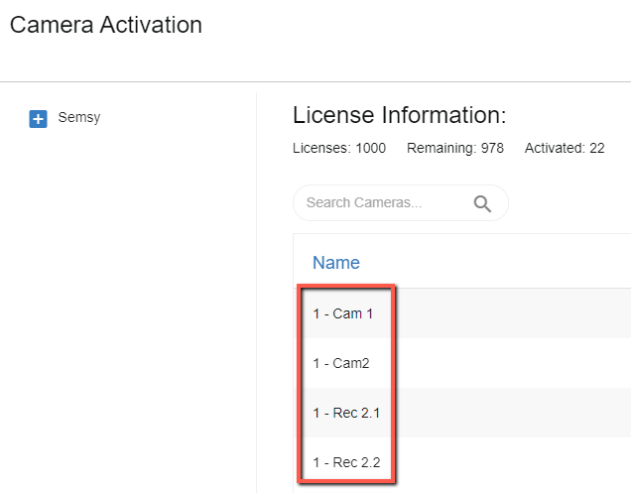Click the blank area of the Cam2 row

point(513,363)
